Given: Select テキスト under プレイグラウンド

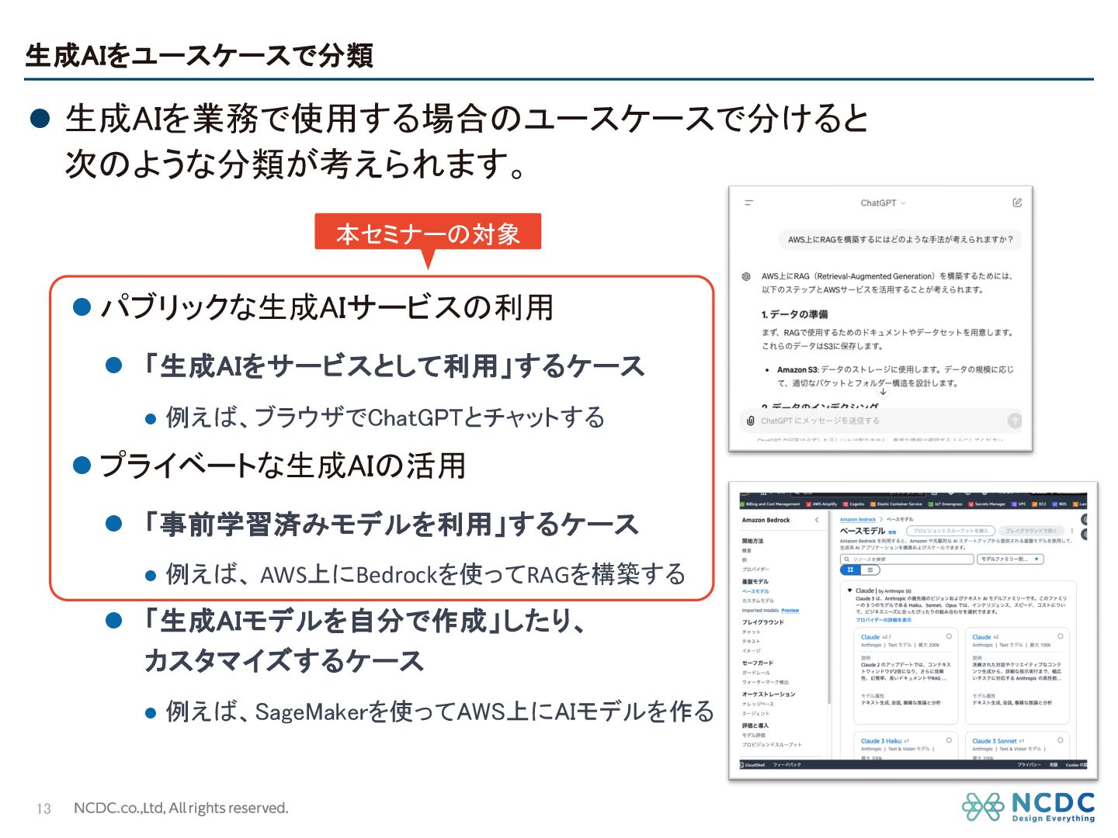Looking at the screenshot, I should 751,641.
